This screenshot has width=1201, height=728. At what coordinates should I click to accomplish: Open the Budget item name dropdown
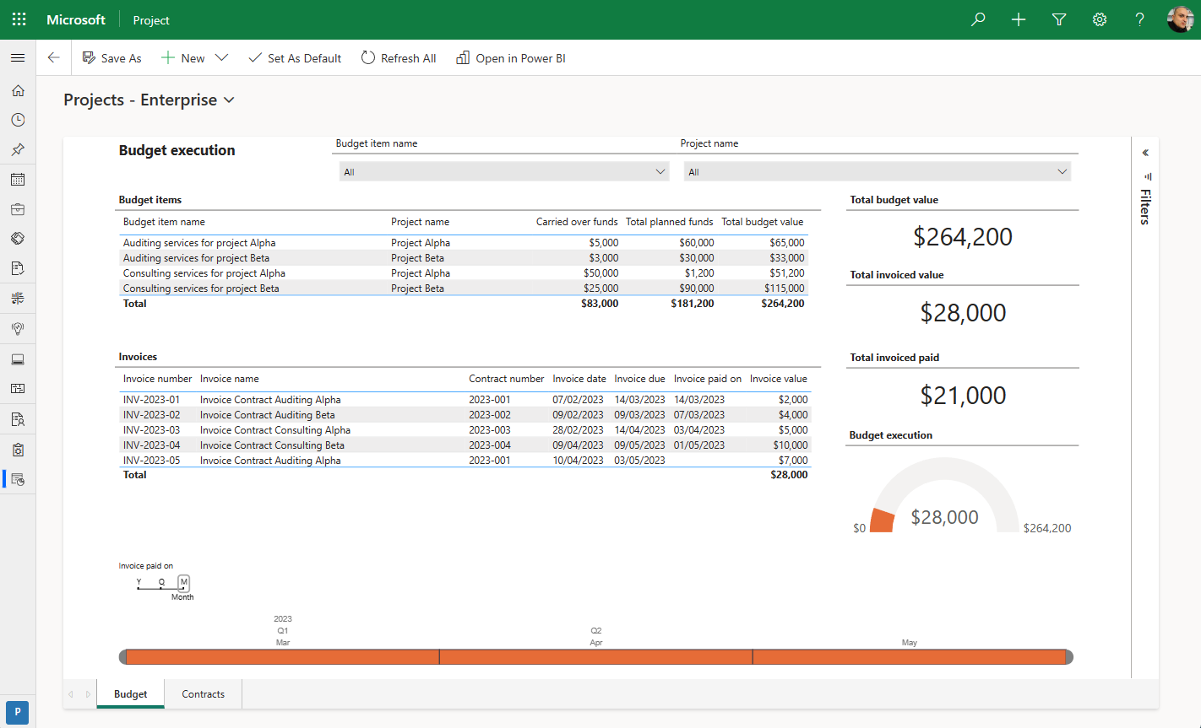click(x=504, y=172)
